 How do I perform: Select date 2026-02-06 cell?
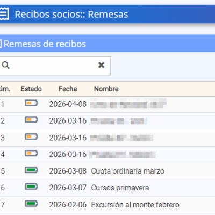tap(68, 205)
